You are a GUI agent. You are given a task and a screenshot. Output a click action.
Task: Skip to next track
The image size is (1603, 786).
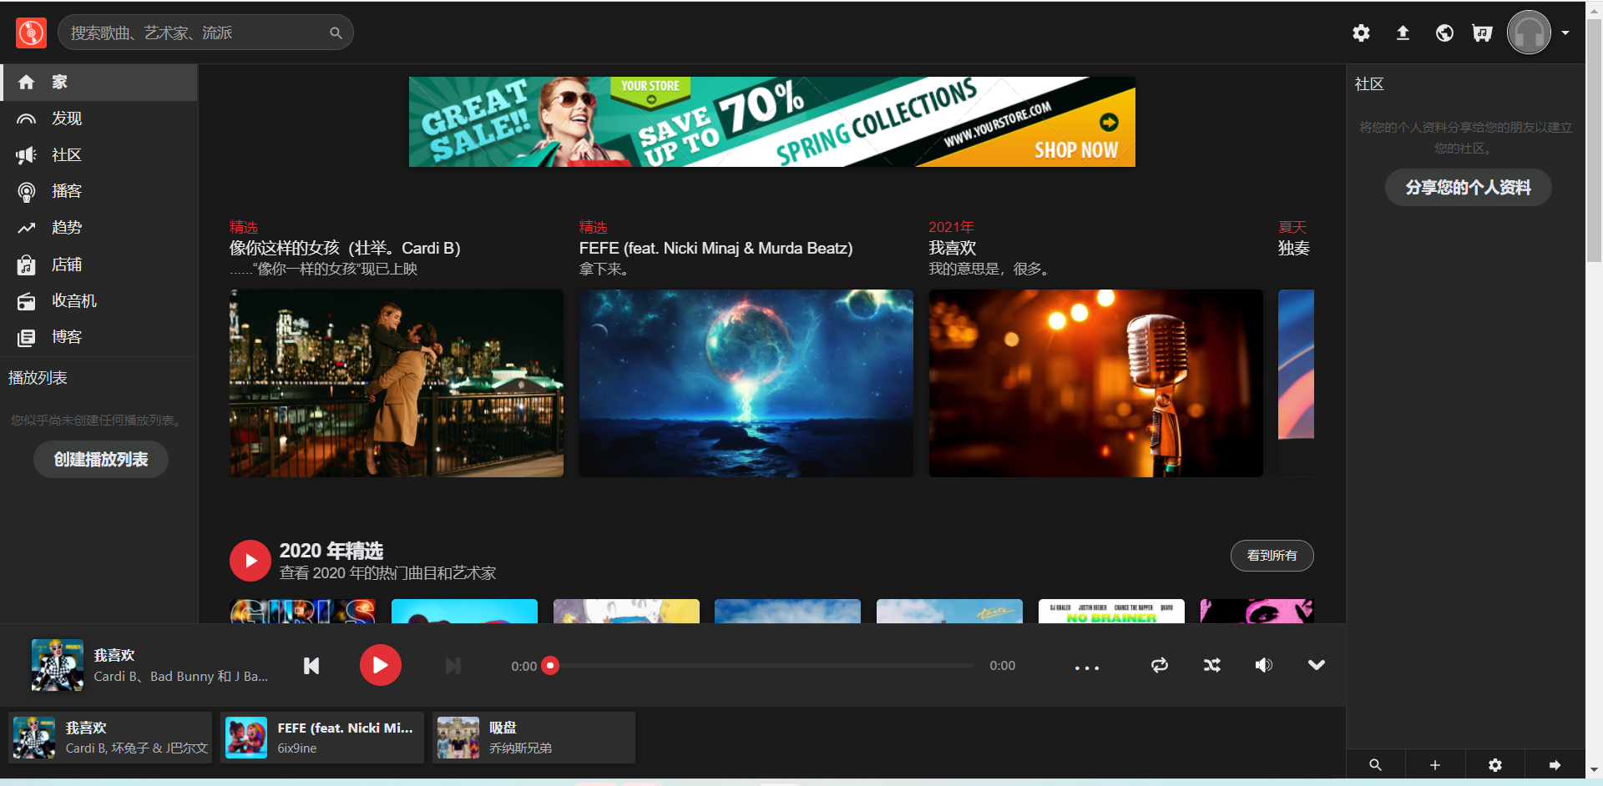click(453, 666)
